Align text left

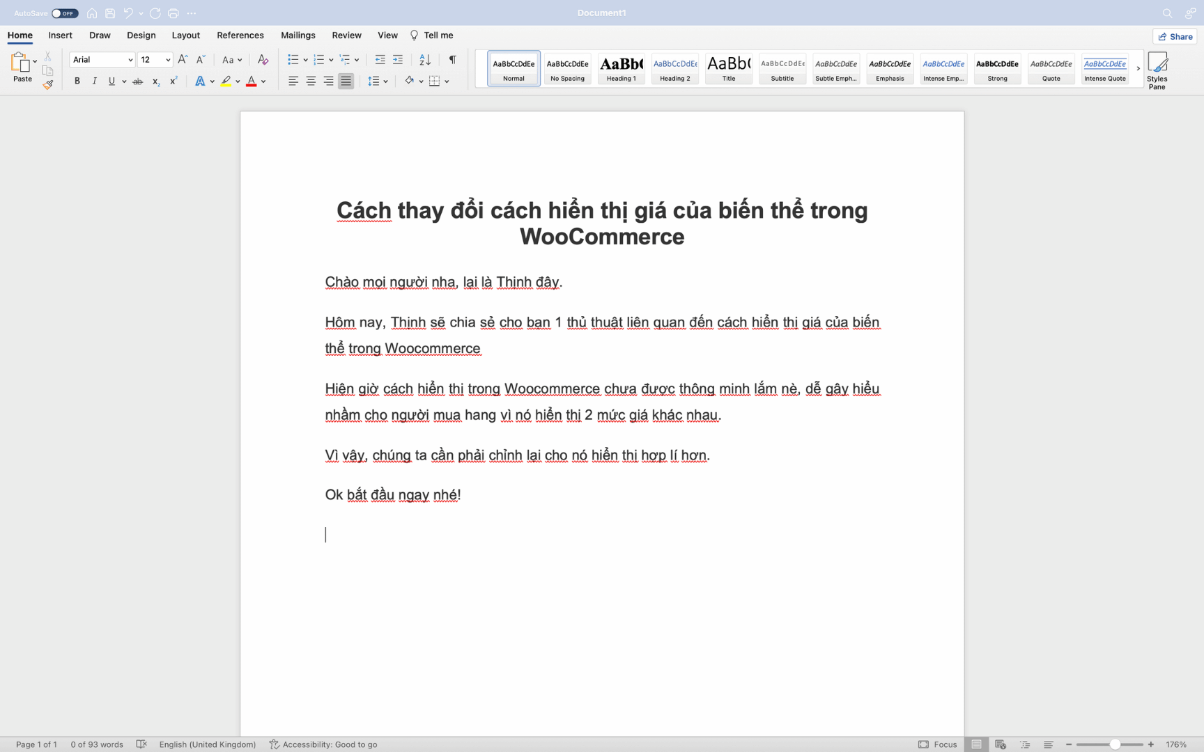pyautogui.click(x=293, y=81)
